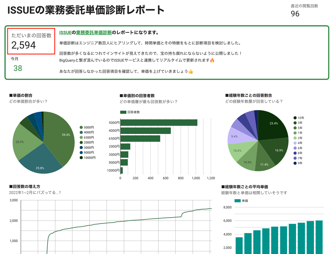
Task: Click the 回答者数 legend above the bar chart
Action: coord(130,112)
